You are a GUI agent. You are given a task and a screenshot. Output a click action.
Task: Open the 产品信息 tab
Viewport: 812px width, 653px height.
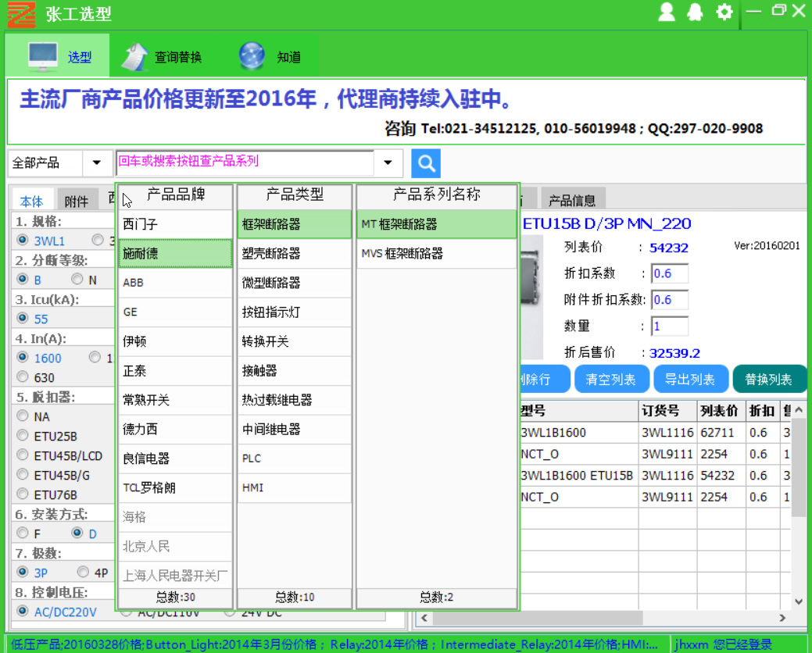click(x=572, y=201)
